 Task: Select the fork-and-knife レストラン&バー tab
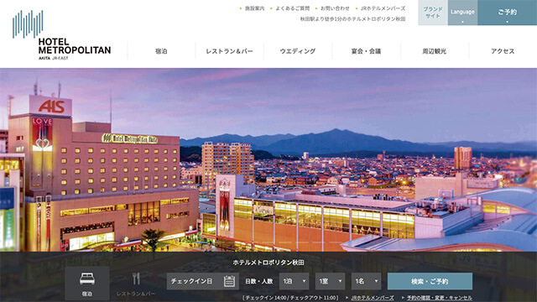click(136, 284)
